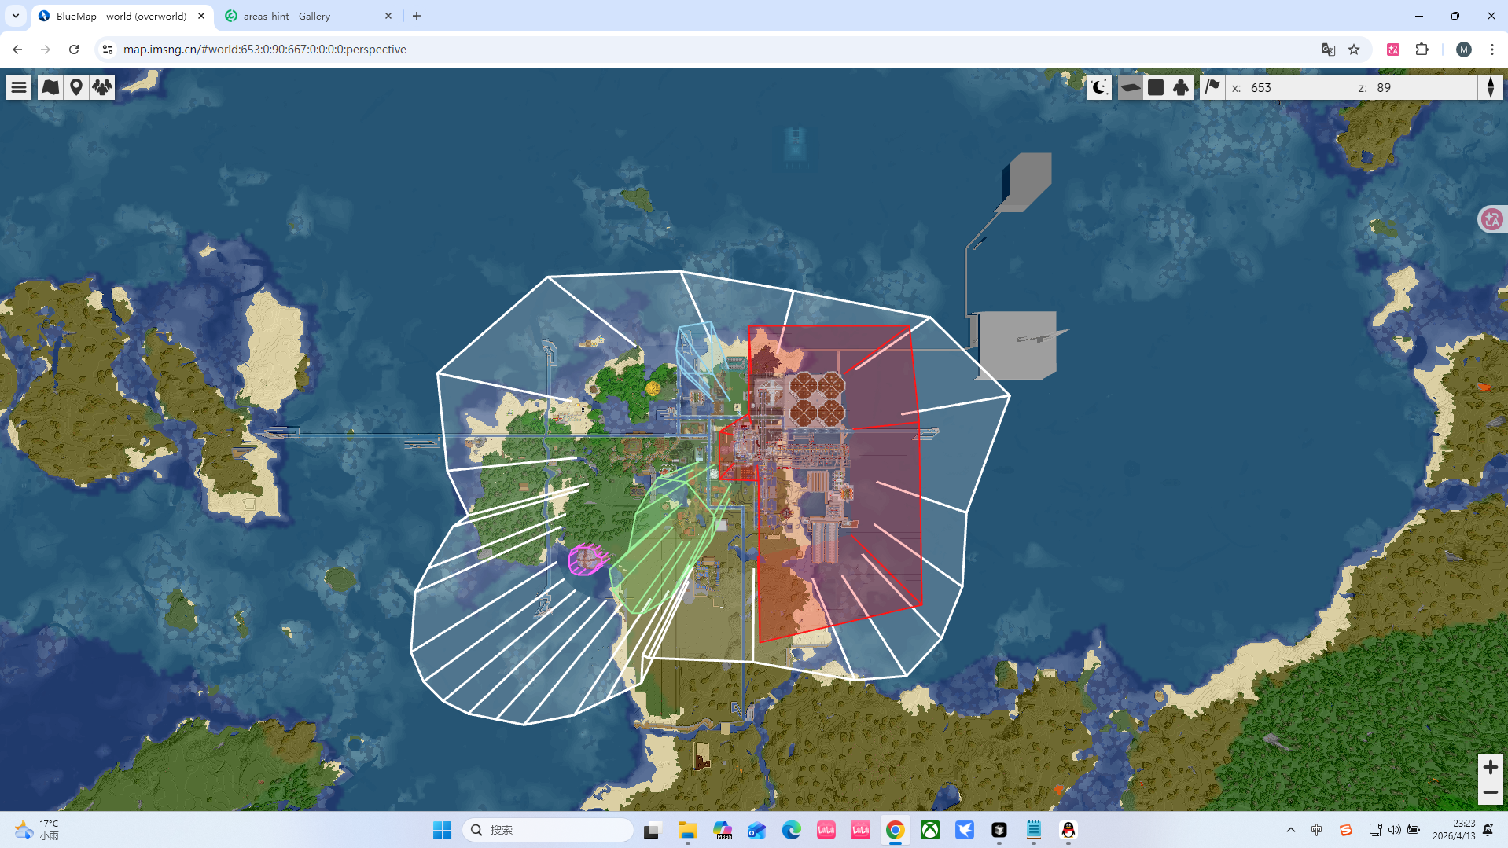Open Microsoft Edge from taskbar

(x=792, y=830)
